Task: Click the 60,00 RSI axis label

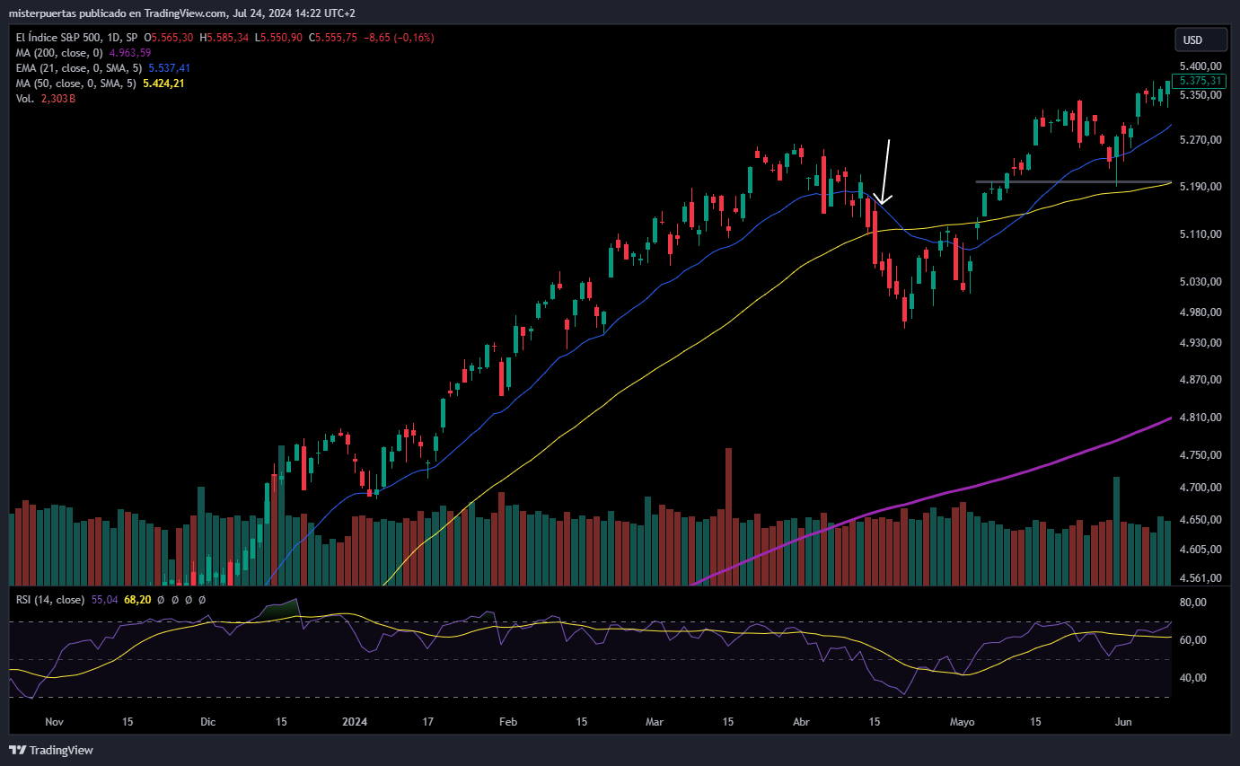Action: tap(1193, 640)
